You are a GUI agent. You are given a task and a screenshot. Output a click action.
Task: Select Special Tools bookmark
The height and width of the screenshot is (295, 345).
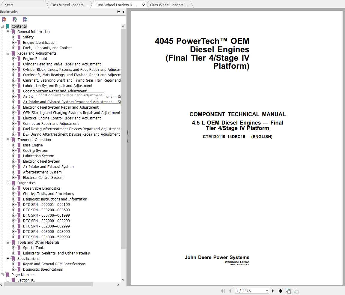pyautogui.click(x=34, y=248)
